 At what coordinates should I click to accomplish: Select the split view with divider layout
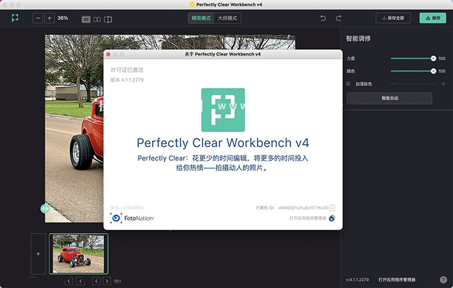[x=108, y=19]
